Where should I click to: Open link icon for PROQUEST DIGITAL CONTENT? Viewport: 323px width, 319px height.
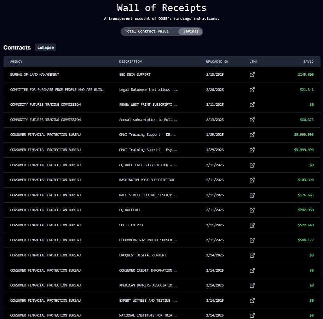click(252, 255)
